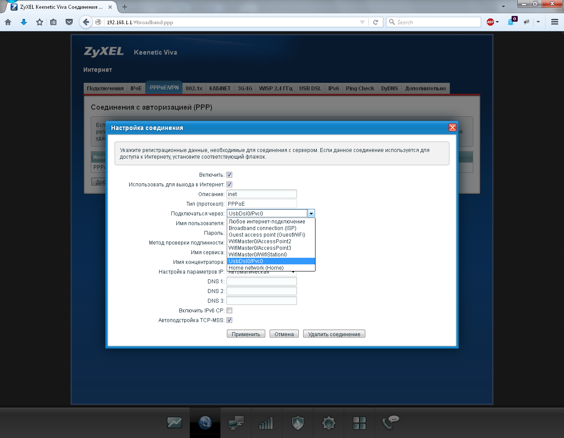Select Home network (Home) option
The width and height of the screenshot is (564, 438).
point(271,268)
